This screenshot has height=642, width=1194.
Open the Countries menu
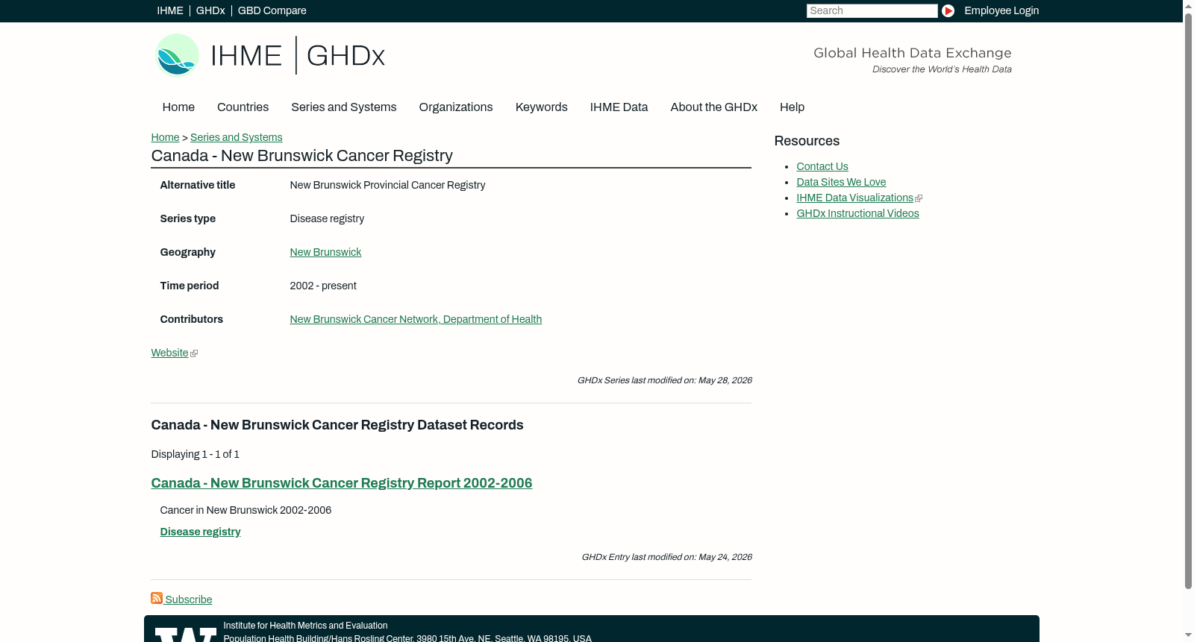point(243,107)
